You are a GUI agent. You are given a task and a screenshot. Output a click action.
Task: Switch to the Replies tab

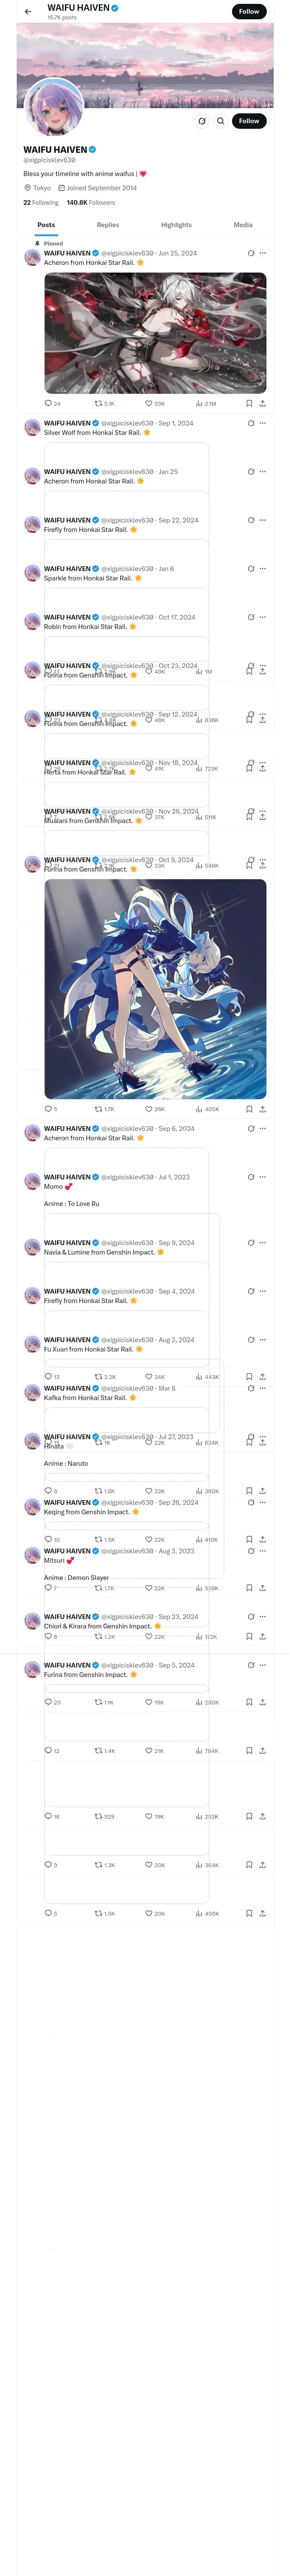coord(108,225)
